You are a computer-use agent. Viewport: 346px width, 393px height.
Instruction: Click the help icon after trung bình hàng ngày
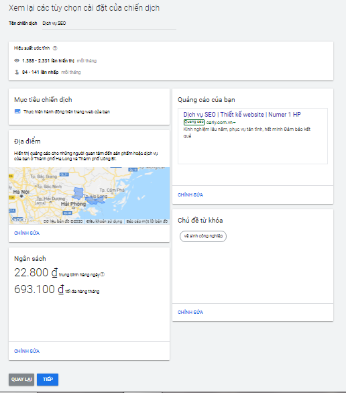point(103,274)
